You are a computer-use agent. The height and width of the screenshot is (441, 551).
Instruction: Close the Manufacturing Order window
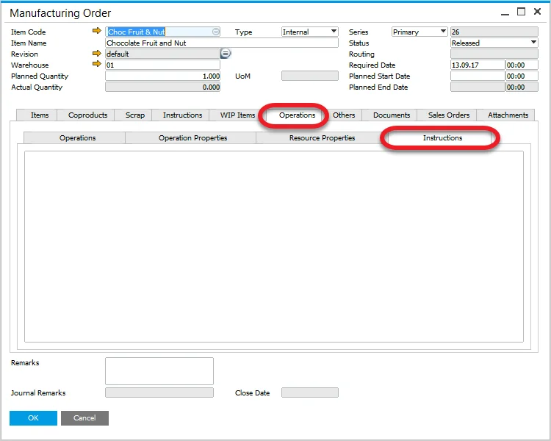point(537,12)
